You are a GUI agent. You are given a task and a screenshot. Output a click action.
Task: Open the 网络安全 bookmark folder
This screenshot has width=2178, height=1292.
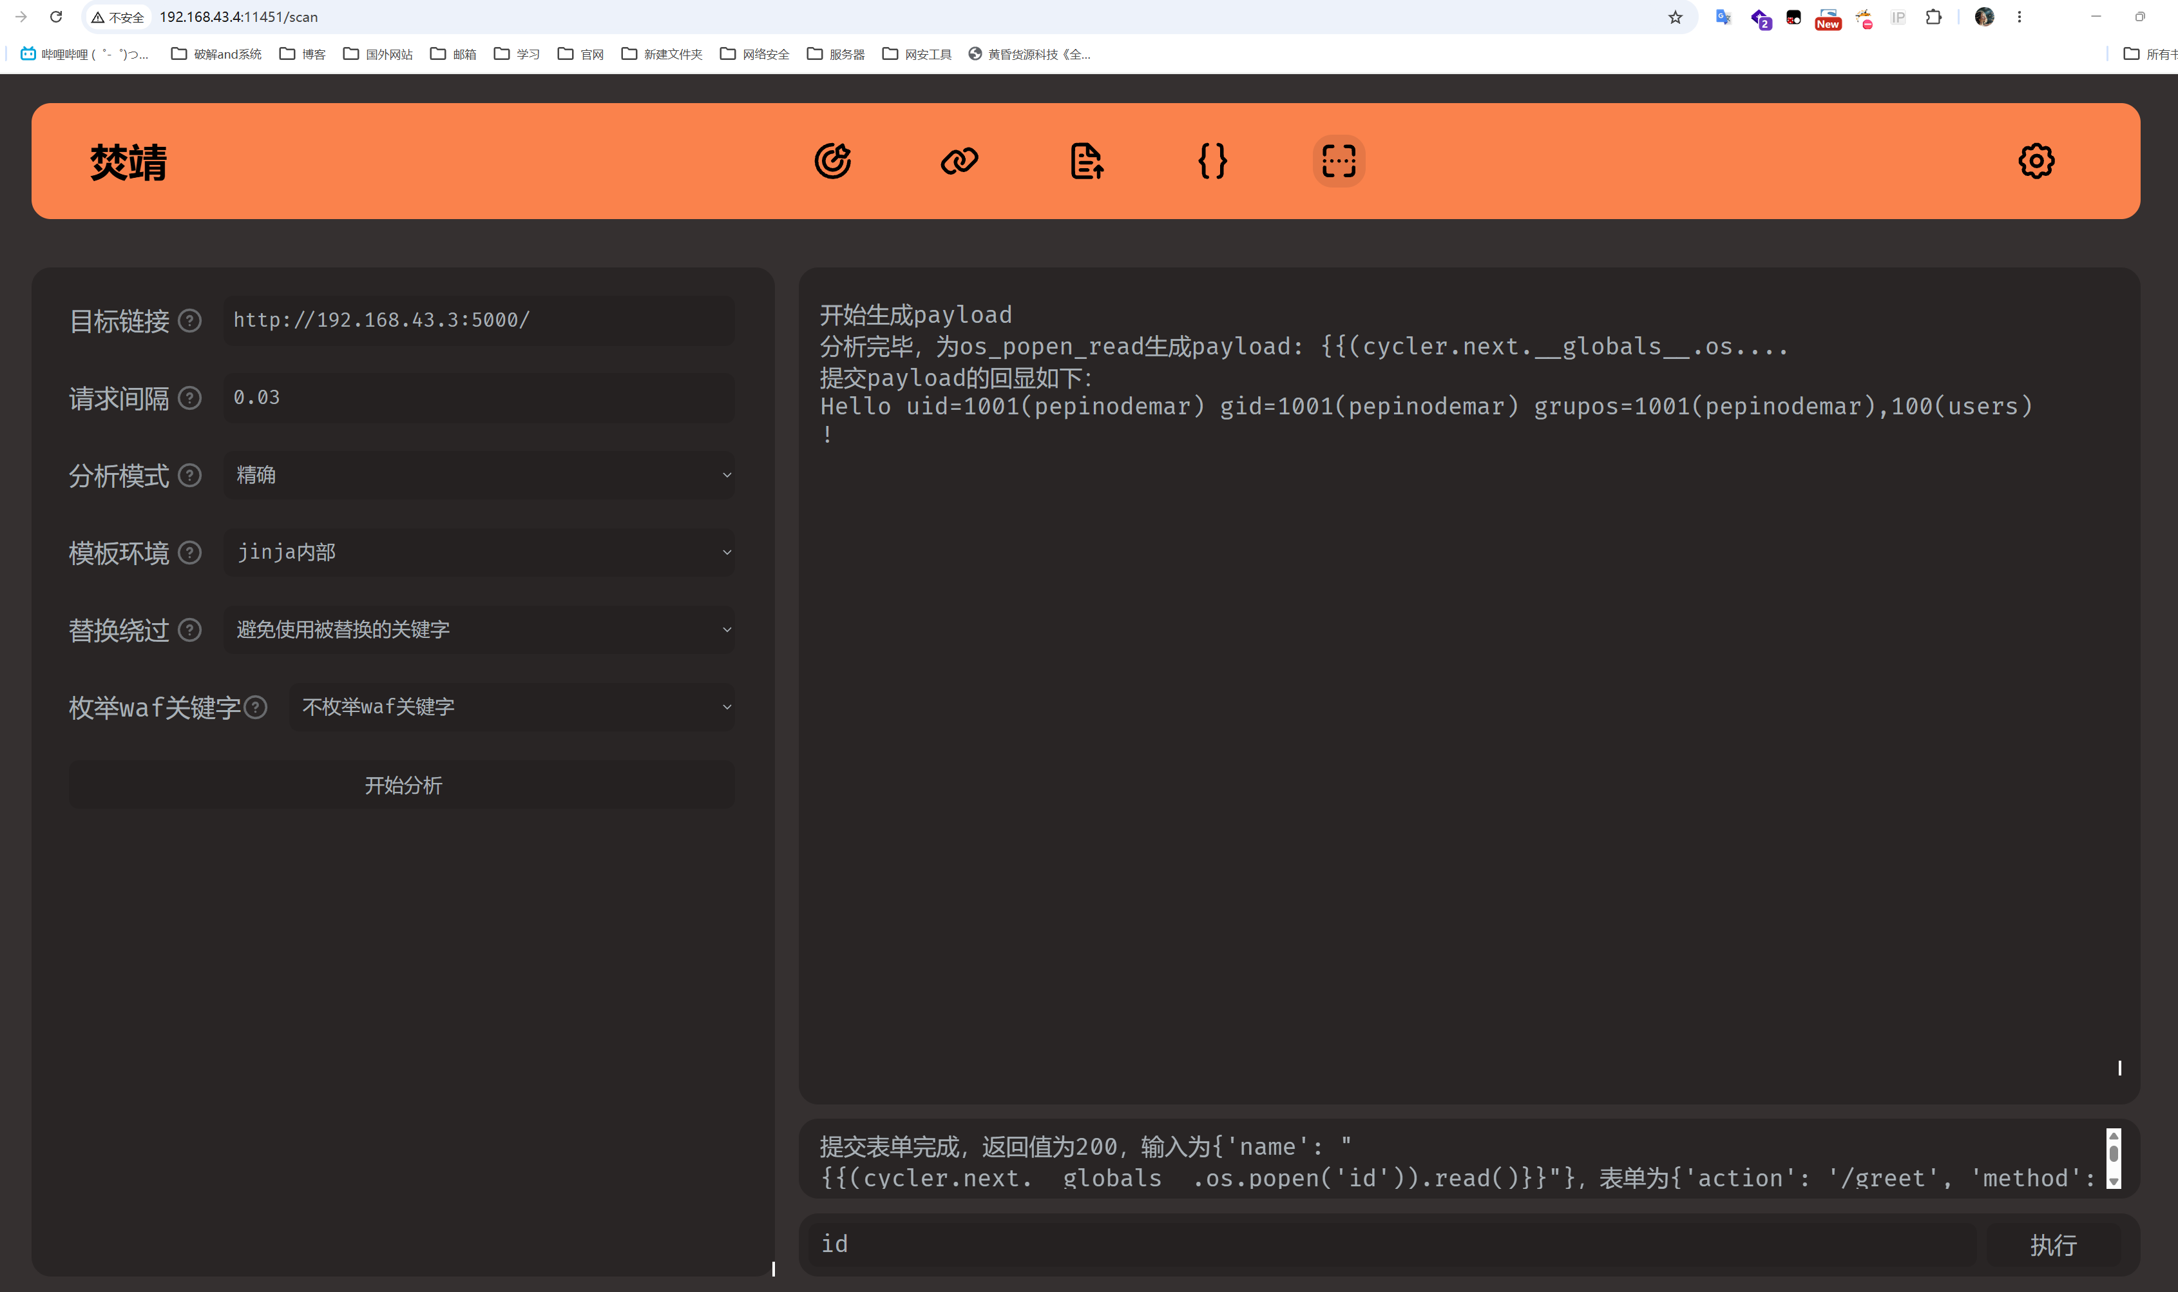(754, 54)
